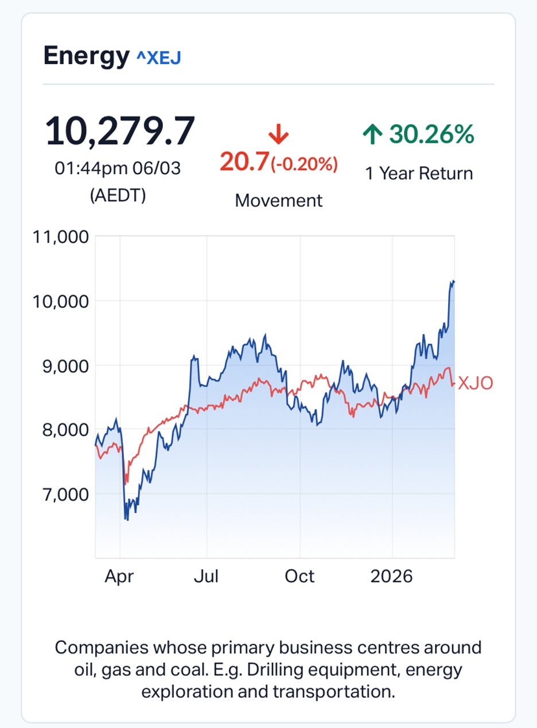Screen dimensions: 537x728
Task: Click the Apr marker on the time axis
Action: pos(119,576)
